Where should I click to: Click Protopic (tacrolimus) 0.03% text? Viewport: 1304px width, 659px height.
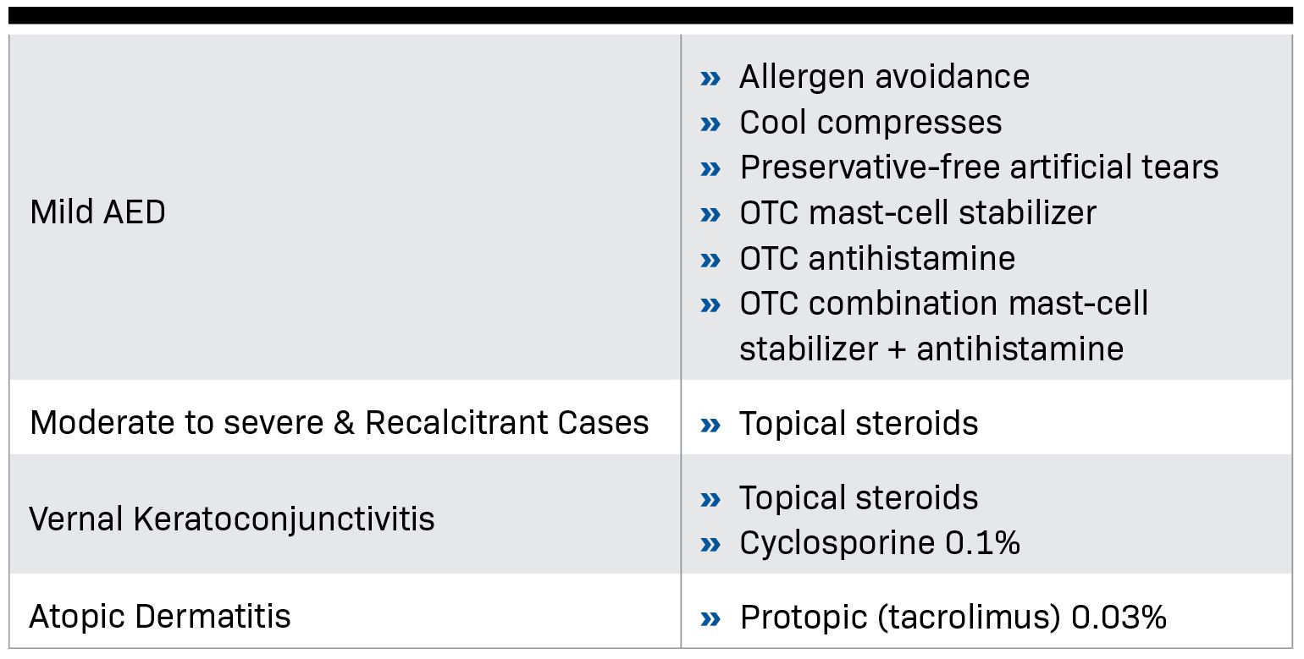953,618
